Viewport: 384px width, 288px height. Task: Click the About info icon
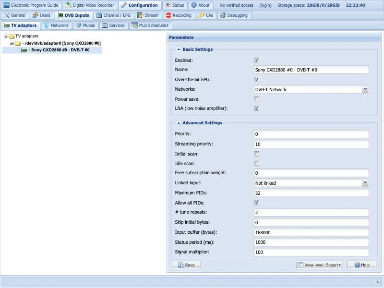(194, 5)
